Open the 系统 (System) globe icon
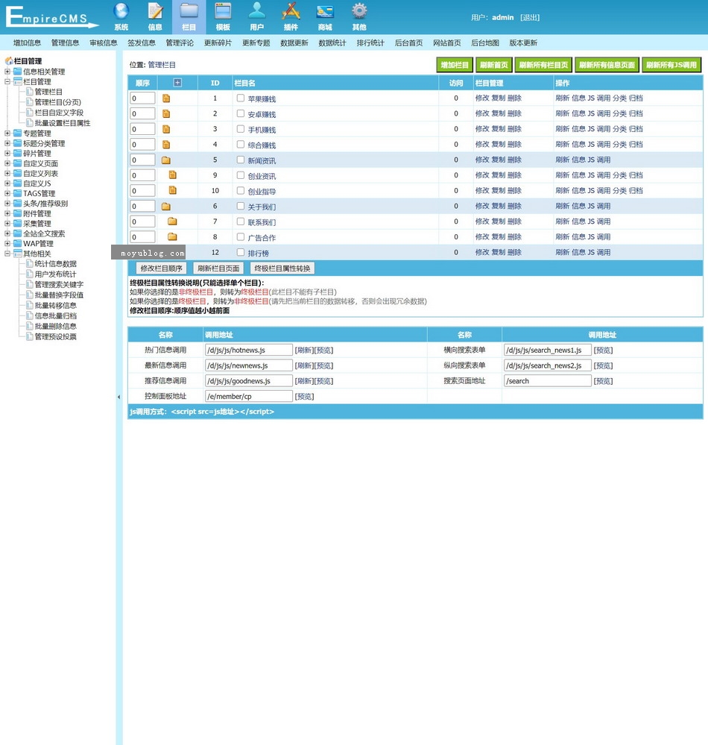The height and width of the screenshot is (745, 708). click(x=121, y=12)
